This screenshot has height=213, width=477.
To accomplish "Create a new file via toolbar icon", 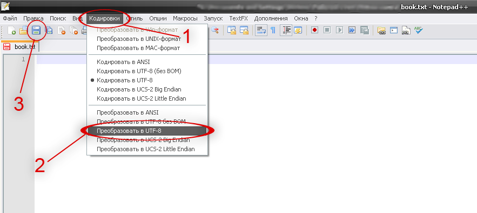I will (11, 30).
